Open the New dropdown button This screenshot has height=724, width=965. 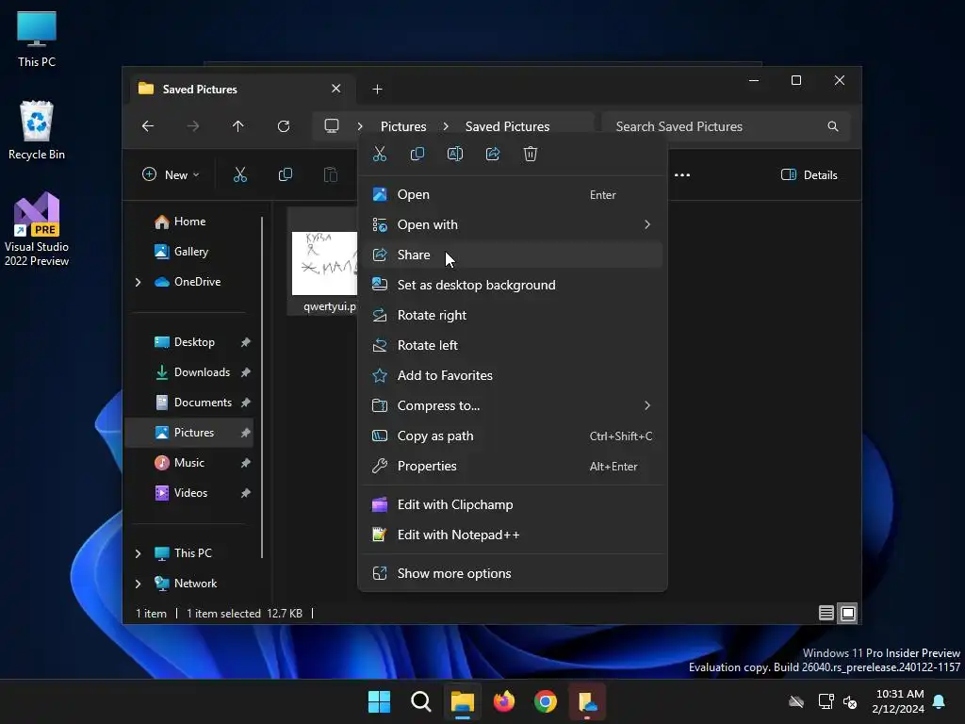pyautogui.click(x=171, y=174)
